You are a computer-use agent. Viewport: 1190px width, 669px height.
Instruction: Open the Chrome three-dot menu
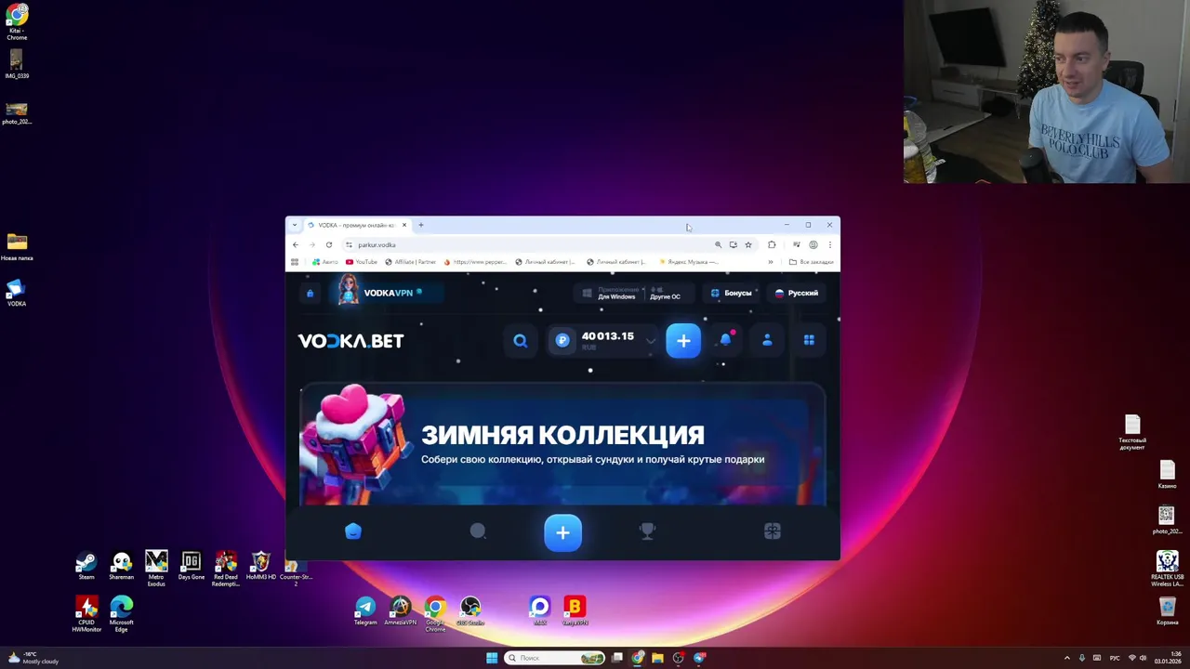(x=829, y=244)
